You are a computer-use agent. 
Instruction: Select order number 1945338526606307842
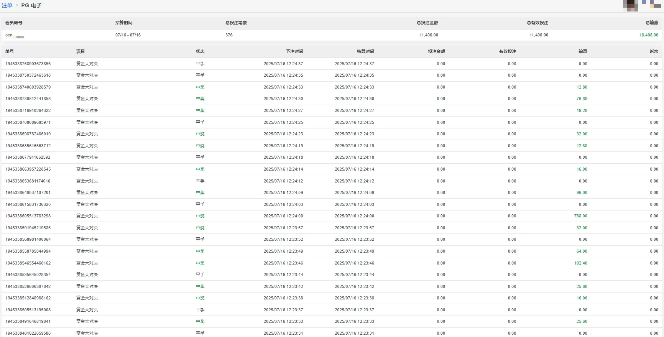[x=28, y=286]
